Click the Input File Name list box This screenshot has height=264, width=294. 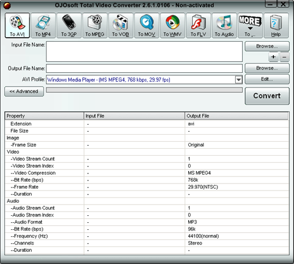(x=144, y=52)
